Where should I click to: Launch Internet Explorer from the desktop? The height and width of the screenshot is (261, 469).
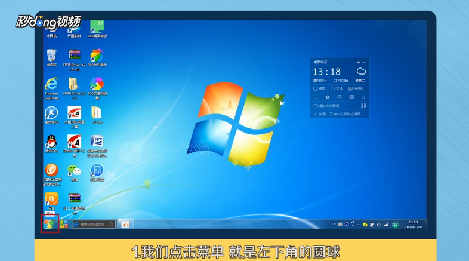click(x=51, y=88)
